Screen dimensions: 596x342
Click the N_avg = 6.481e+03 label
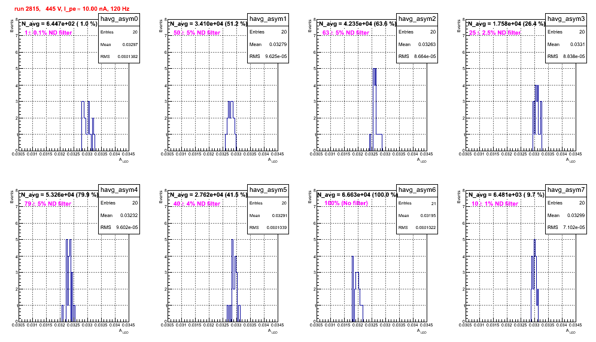tap(506, 195)
